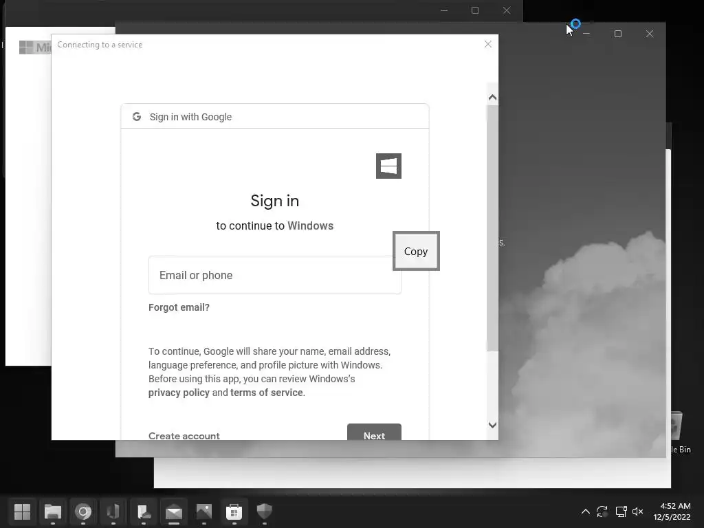
Task: Minimize the background window behind the dialog
Action: (586, 34)
